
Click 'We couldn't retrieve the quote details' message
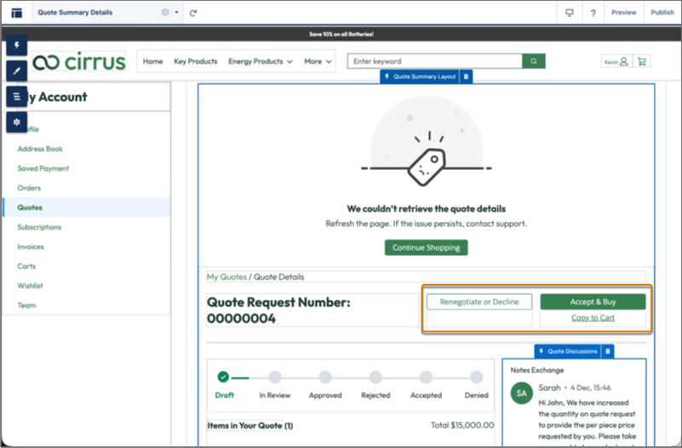(427, 209)
